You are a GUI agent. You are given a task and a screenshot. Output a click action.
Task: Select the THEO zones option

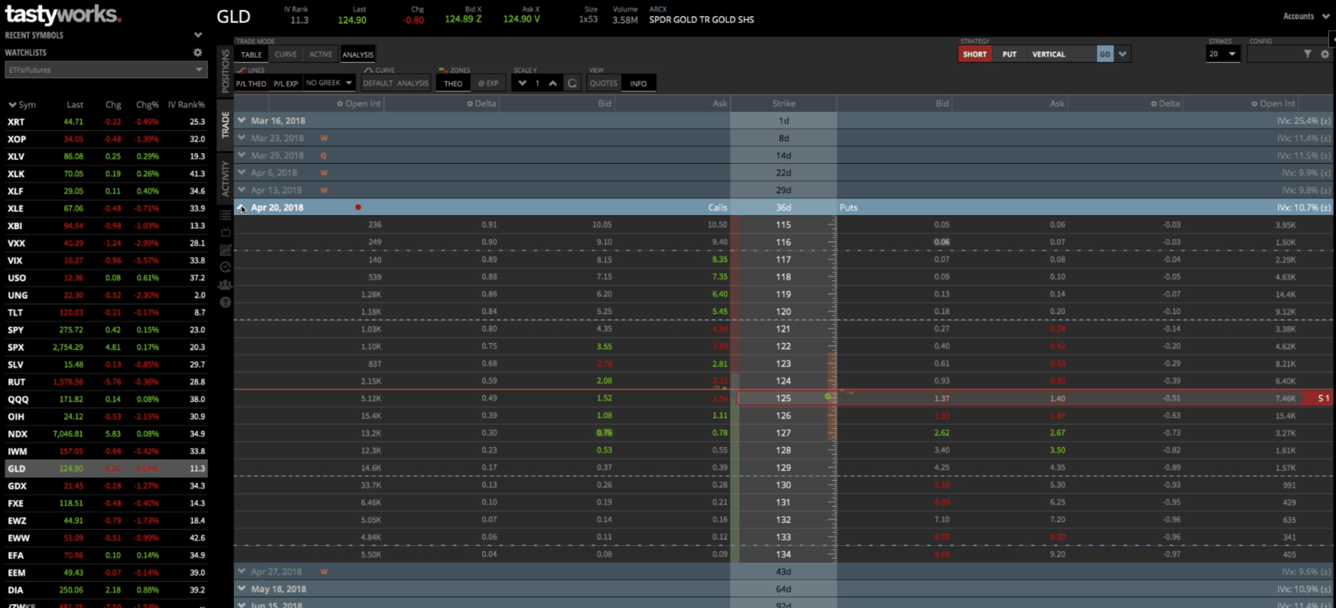[453, 83]
